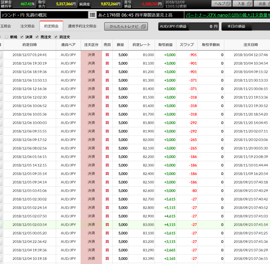Image resolution: width=270 pixels, height=264 pixels.
Task: Click the 本日の損益 panel
Action: [x=246, y=27]
